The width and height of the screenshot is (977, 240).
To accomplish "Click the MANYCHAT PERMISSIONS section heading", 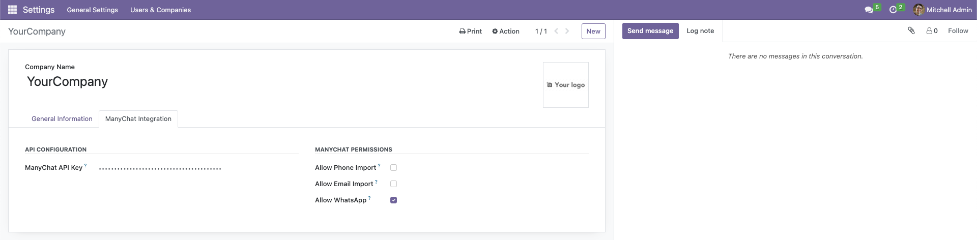I will tap(354, 149).
